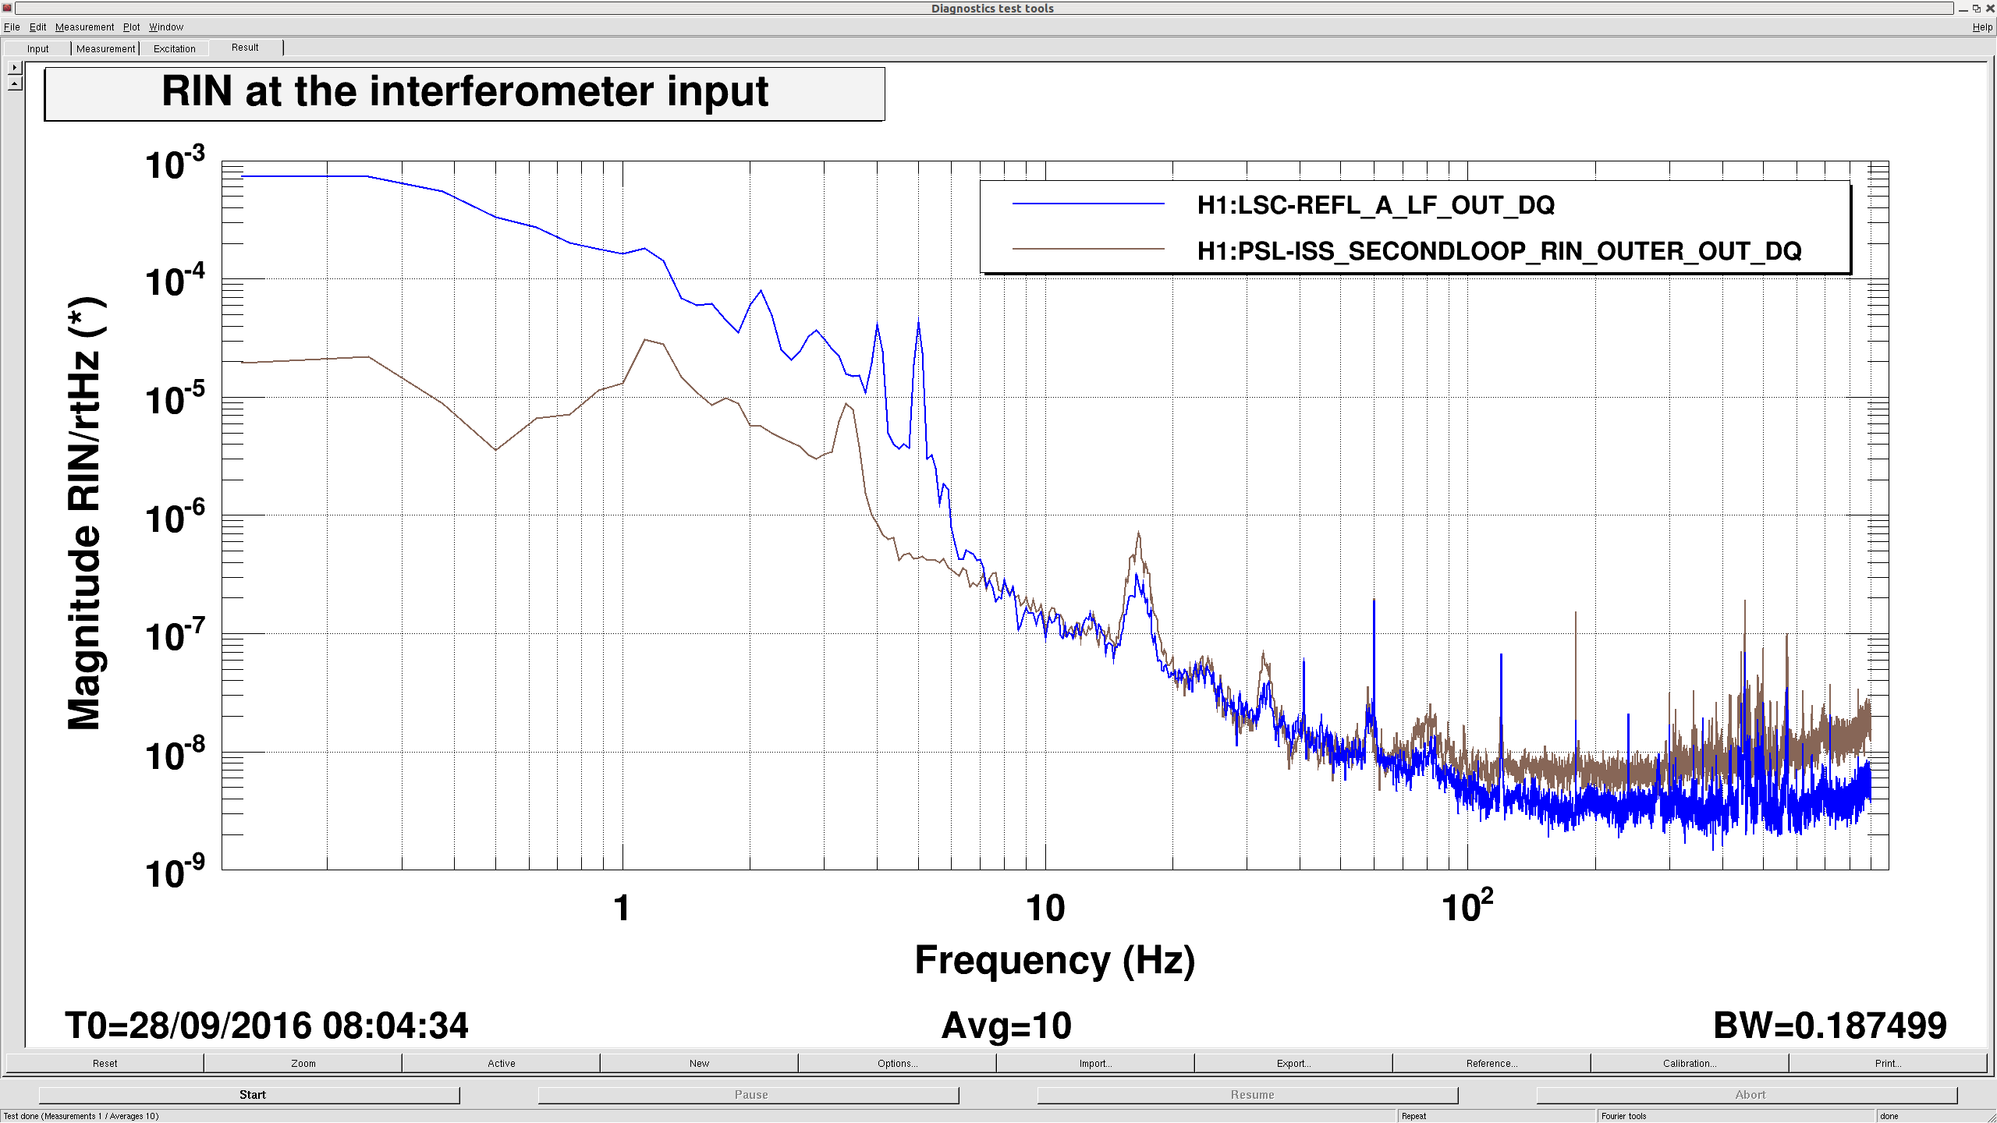Switch to the Excitation tab
1997x1123 pixels.
pyautogui.click(x=174, y=48)
